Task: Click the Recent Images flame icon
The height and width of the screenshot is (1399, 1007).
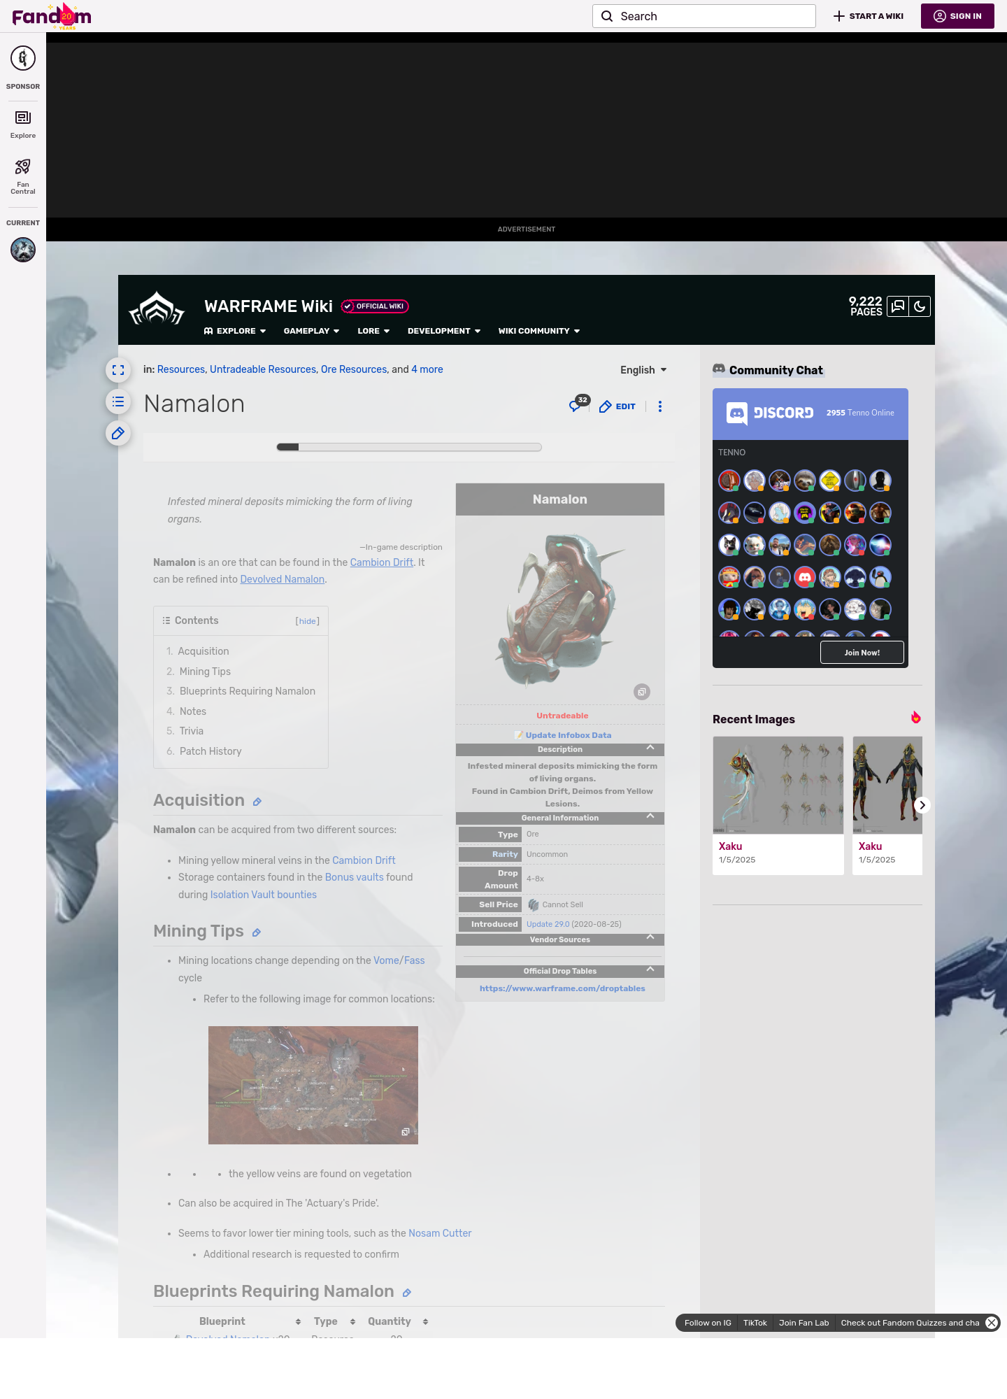Action: click(x=915, y=718)
